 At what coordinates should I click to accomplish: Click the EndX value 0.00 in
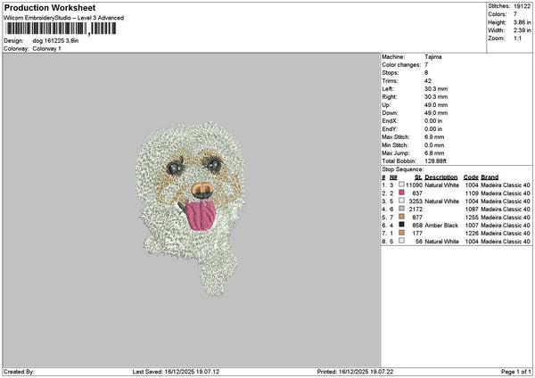coord(433,121)
